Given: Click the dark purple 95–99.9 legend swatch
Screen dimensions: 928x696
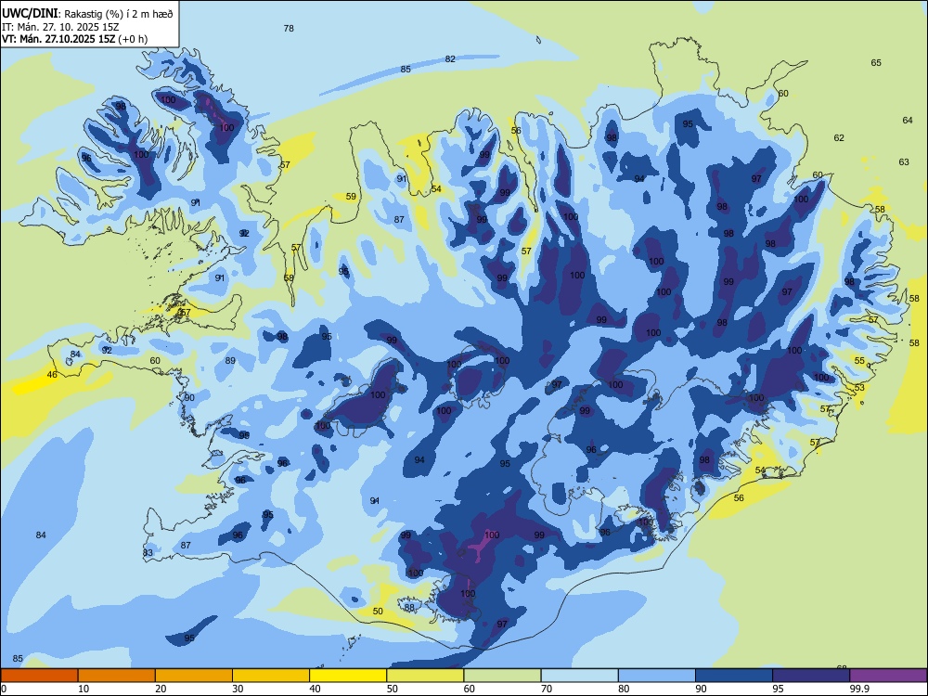Looking at the screenshot, I should click(811, 676).
